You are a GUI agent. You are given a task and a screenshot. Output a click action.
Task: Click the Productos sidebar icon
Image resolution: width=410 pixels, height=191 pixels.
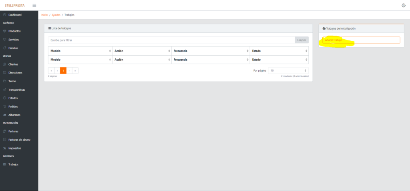click(4, 31)
